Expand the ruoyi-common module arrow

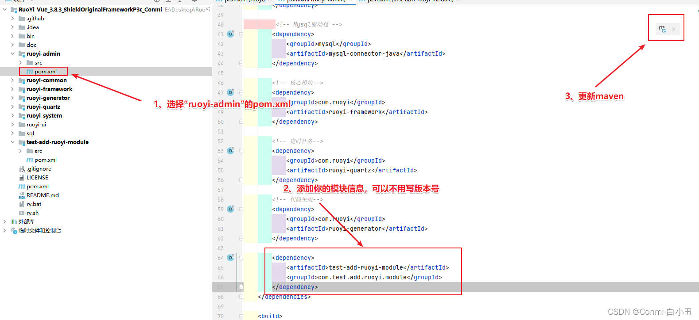pos(12,80)
